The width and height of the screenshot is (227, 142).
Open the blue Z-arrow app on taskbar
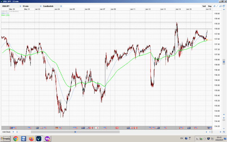24,139
